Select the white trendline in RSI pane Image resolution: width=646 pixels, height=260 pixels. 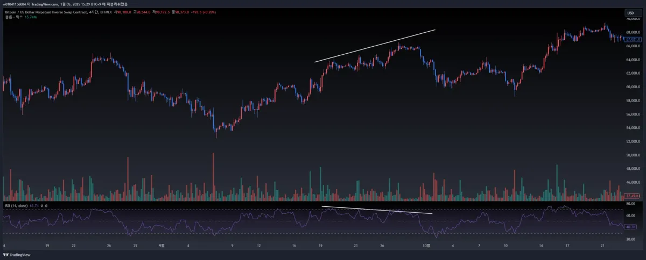(377, 210)
